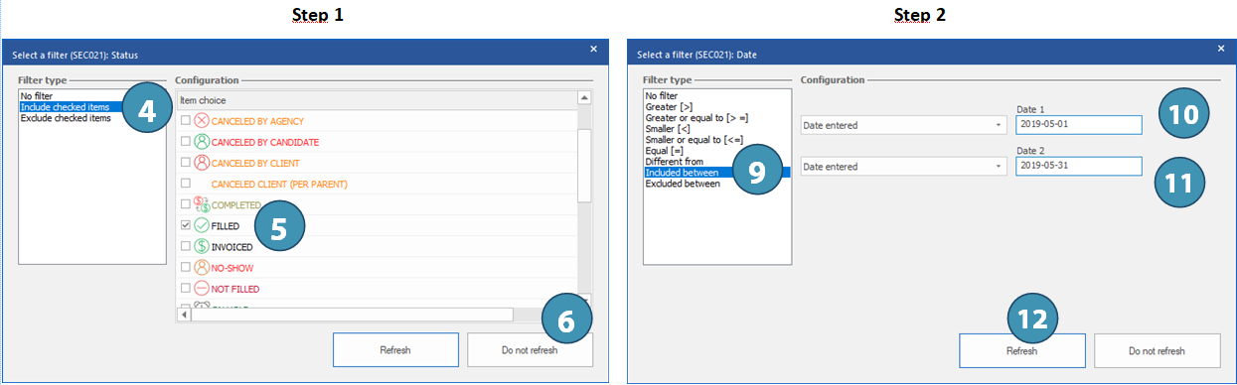Click the INVOICED status label
Screen dimensions: 1237x385
tap(232, 247)
